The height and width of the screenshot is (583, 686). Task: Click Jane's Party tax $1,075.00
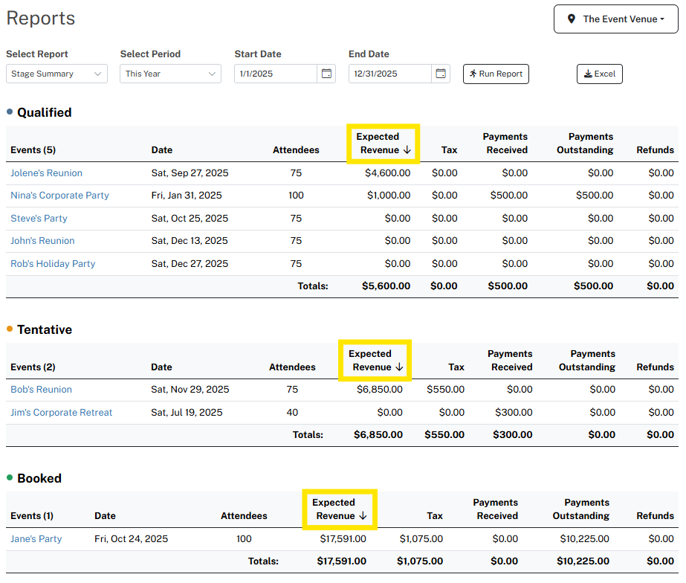[421, 539]
